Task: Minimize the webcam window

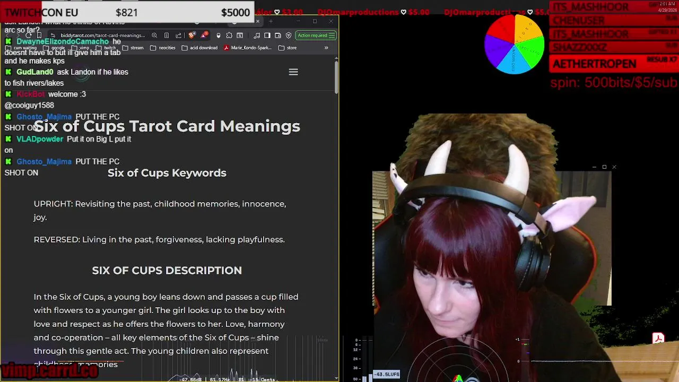Action: (594, 167)
